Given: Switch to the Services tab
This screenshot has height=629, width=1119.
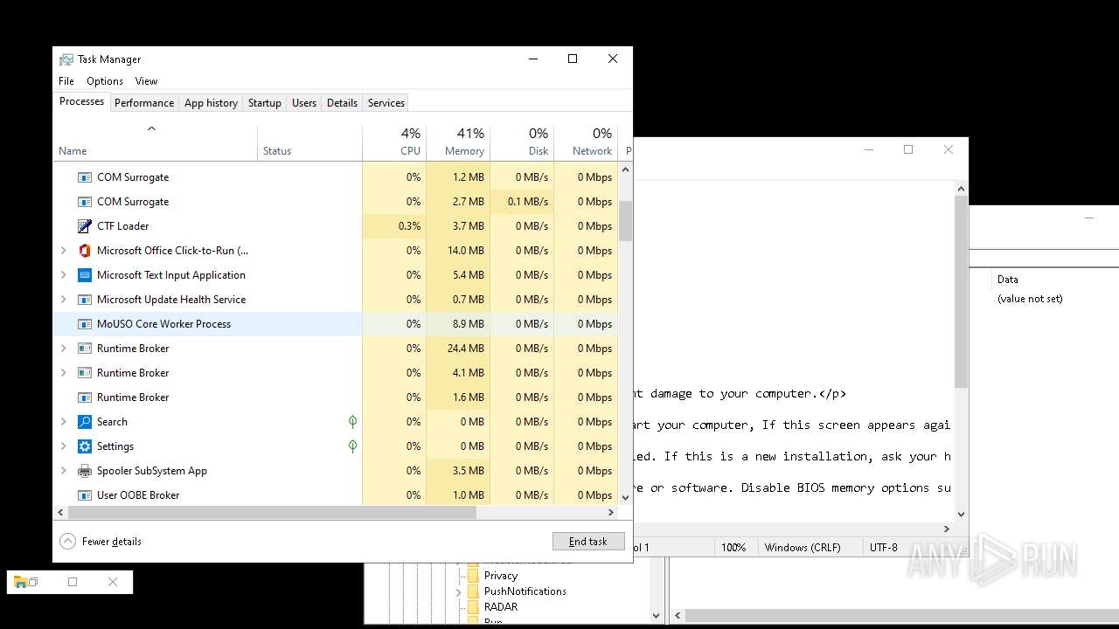Looking at the screenshot, I should (x=386, y=103).
